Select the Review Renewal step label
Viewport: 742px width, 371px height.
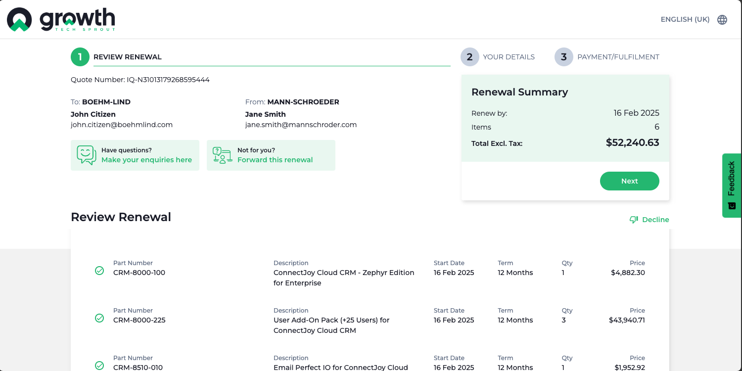click(x=128, y=57)
